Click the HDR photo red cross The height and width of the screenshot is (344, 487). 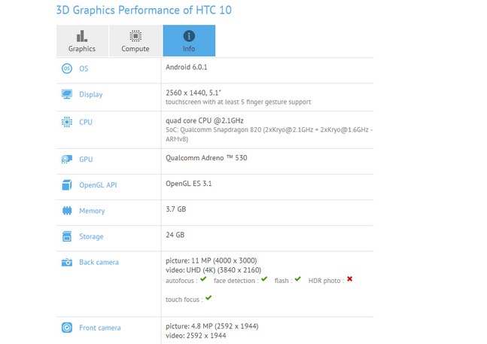coord(350,279)
